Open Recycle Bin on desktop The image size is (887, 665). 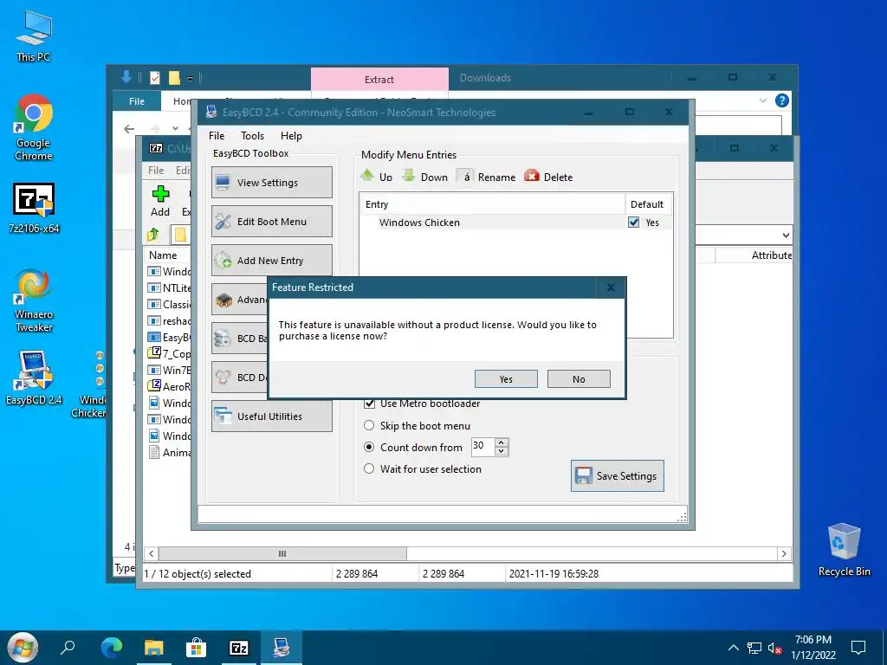tap(844, 550)
